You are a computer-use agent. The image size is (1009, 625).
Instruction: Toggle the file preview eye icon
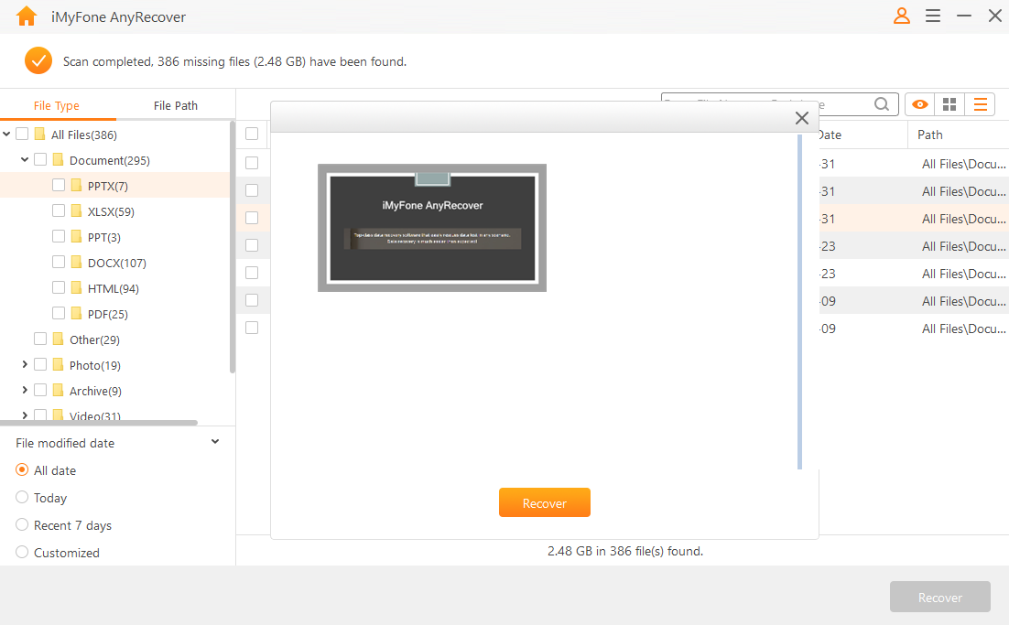coord(919,104)
